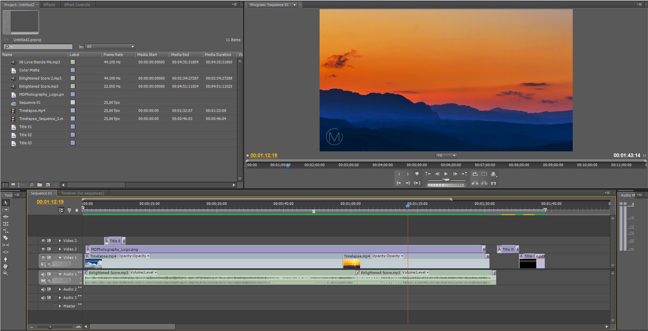The height and width of the screenshot is (331, 648).
Task: Switch project panel to icon view
Action: coord(13,185)
